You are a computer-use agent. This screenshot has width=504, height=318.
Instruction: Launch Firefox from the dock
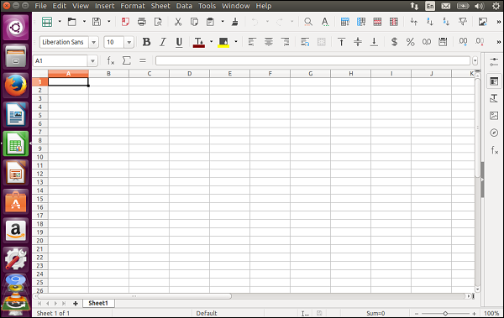click(15, 86)
